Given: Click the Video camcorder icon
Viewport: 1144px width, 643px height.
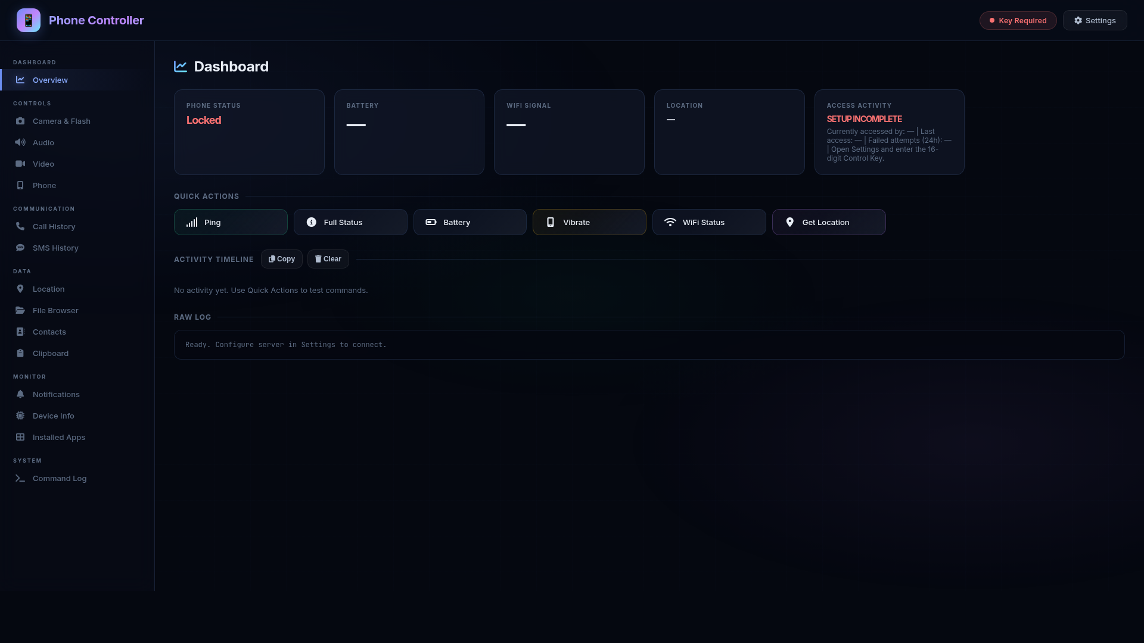Looking at the screenshot, I should point(20,164).
